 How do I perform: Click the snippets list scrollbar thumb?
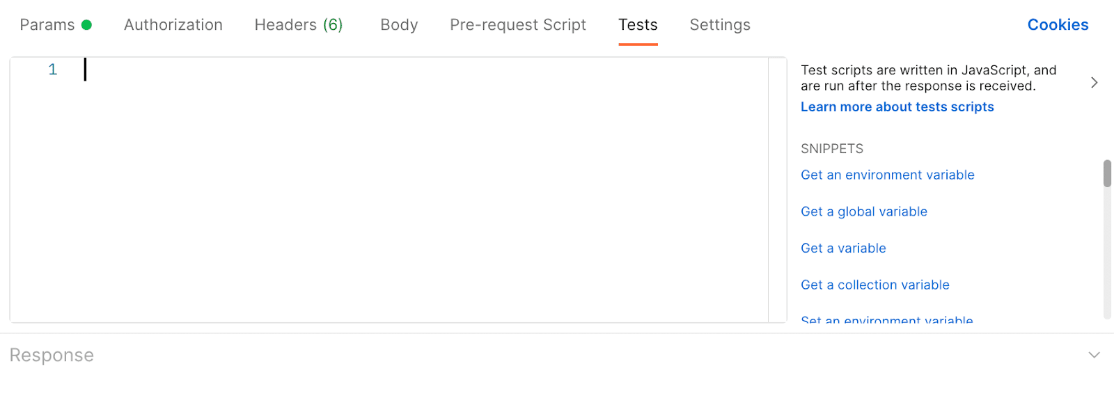click(x=1107, y=173)
